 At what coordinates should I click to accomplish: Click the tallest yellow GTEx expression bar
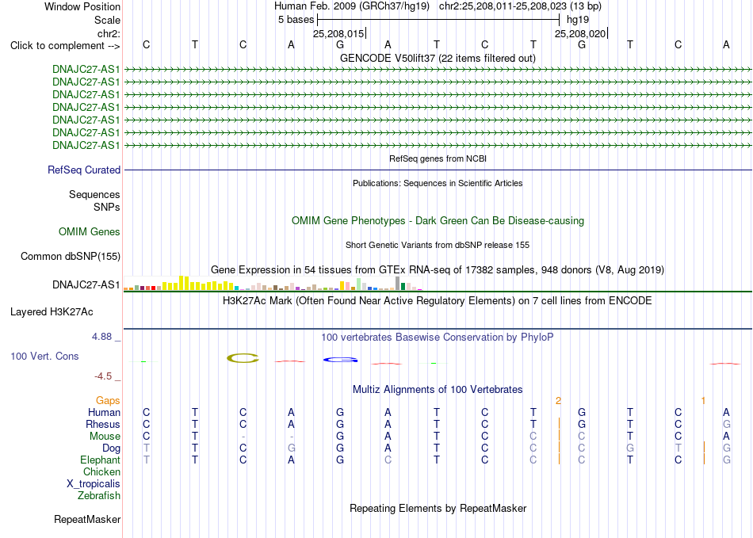[182, 283]
